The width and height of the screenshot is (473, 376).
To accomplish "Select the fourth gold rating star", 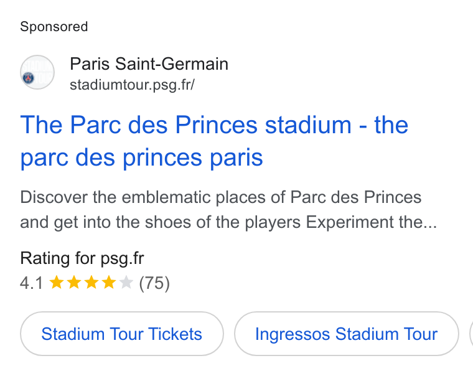I will (x=108, y=283).
